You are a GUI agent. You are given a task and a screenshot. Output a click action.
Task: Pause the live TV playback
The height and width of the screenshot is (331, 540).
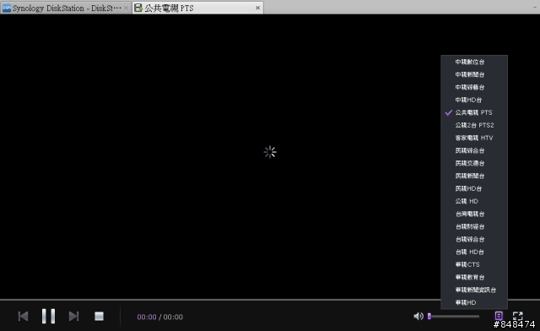48,316
